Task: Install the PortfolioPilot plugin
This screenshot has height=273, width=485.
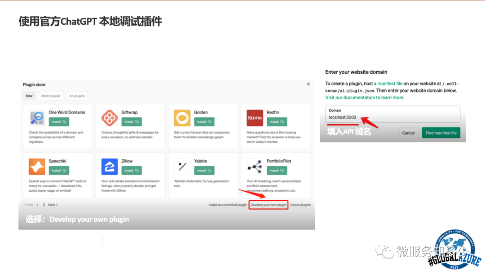Action: click(277, 171)
